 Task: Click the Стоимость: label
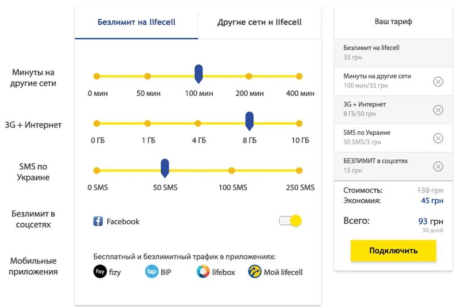click(363, 190)
